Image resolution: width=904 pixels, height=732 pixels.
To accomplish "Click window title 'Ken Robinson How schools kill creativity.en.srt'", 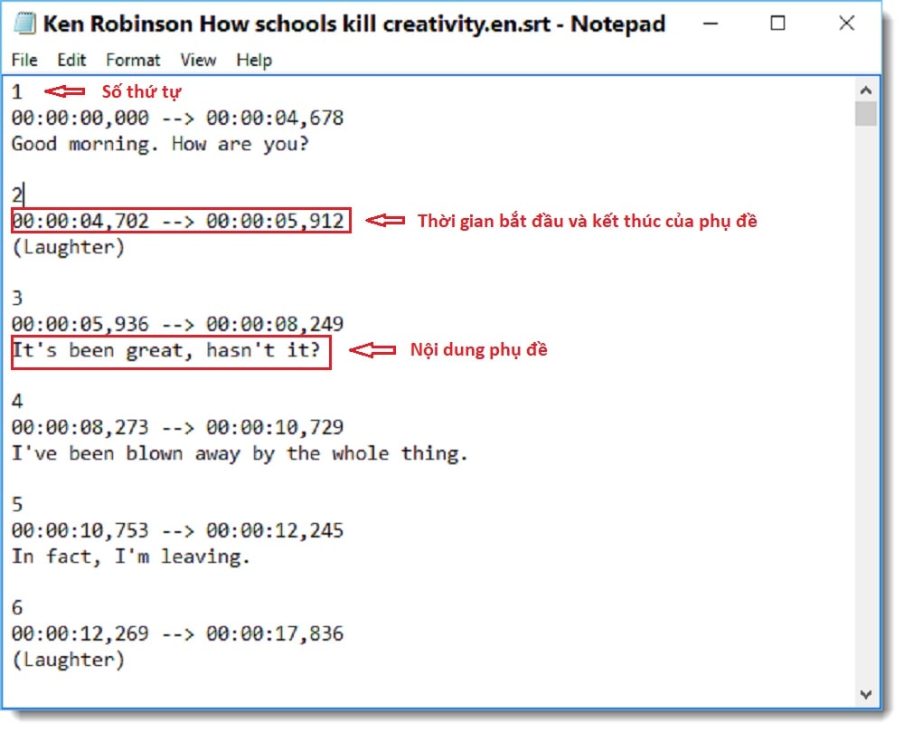I will (x=297, y=24).
